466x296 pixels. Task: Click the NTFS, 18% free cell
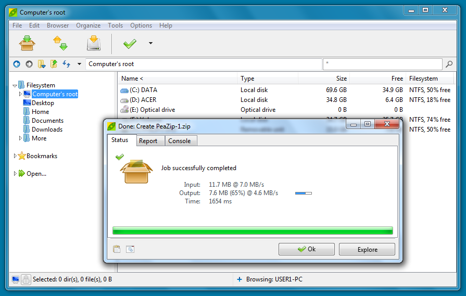coord(430,100)
